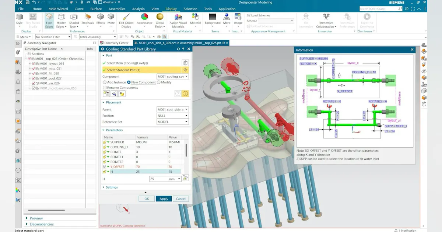
Task: Open No Selection Filter dropdown
Action: tap(53, 37)
